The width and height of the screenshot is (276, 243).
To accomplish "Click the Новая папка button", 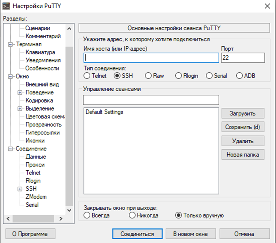I will click(x=243, y=154).
